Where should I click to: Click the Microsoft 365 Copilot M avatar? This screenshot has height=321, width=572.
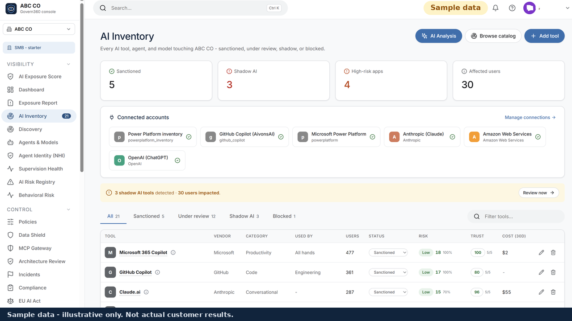coord(110,253)
